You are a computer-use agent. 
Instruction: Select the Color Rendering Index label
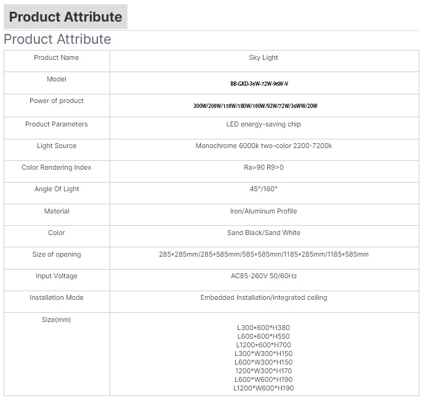click(57, 168)
